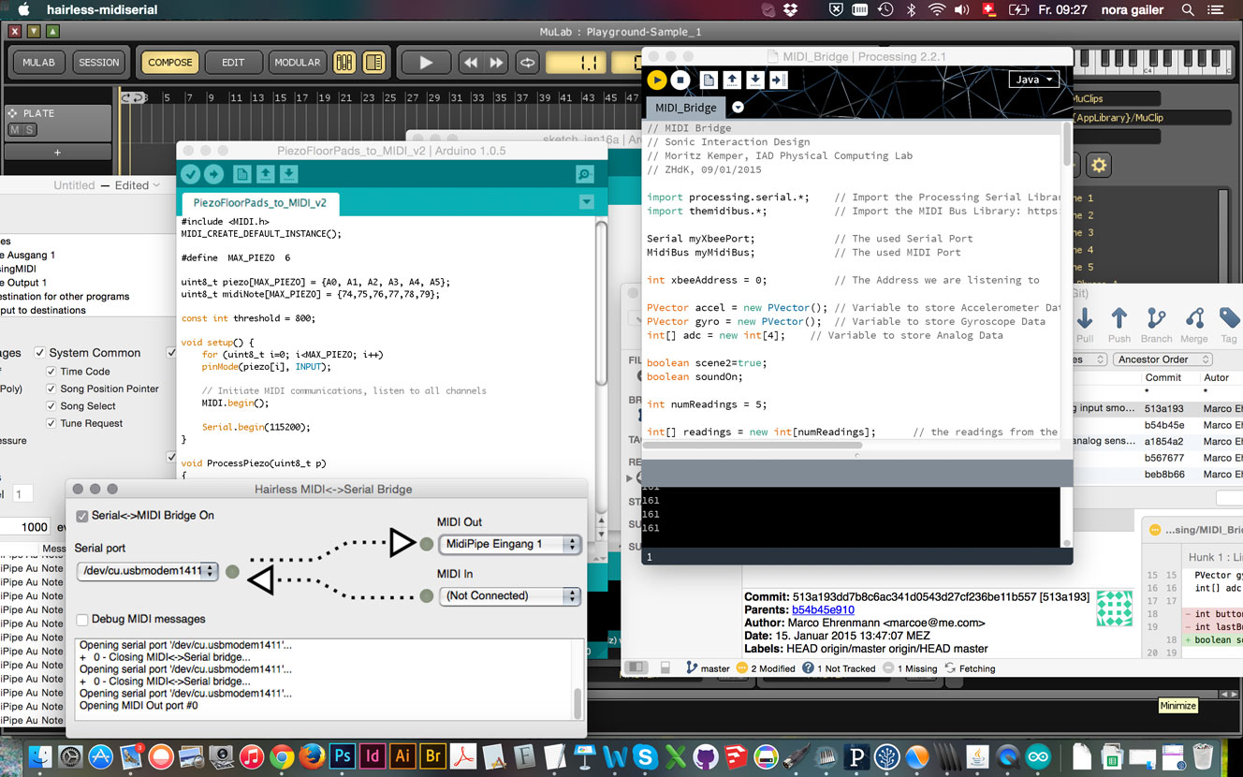Image resolution: width=1243 pixels, height=777 pixels.
Task: Click 2 Modified in Git status bar
Action: point(766,668)
